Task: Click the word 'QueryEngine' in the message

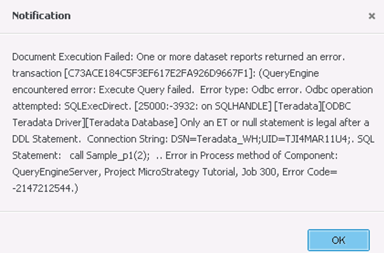Action: click(x=291, y=73)
